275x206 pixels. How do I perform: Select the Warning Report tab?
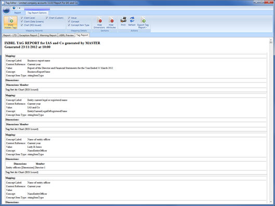point(48,35)
